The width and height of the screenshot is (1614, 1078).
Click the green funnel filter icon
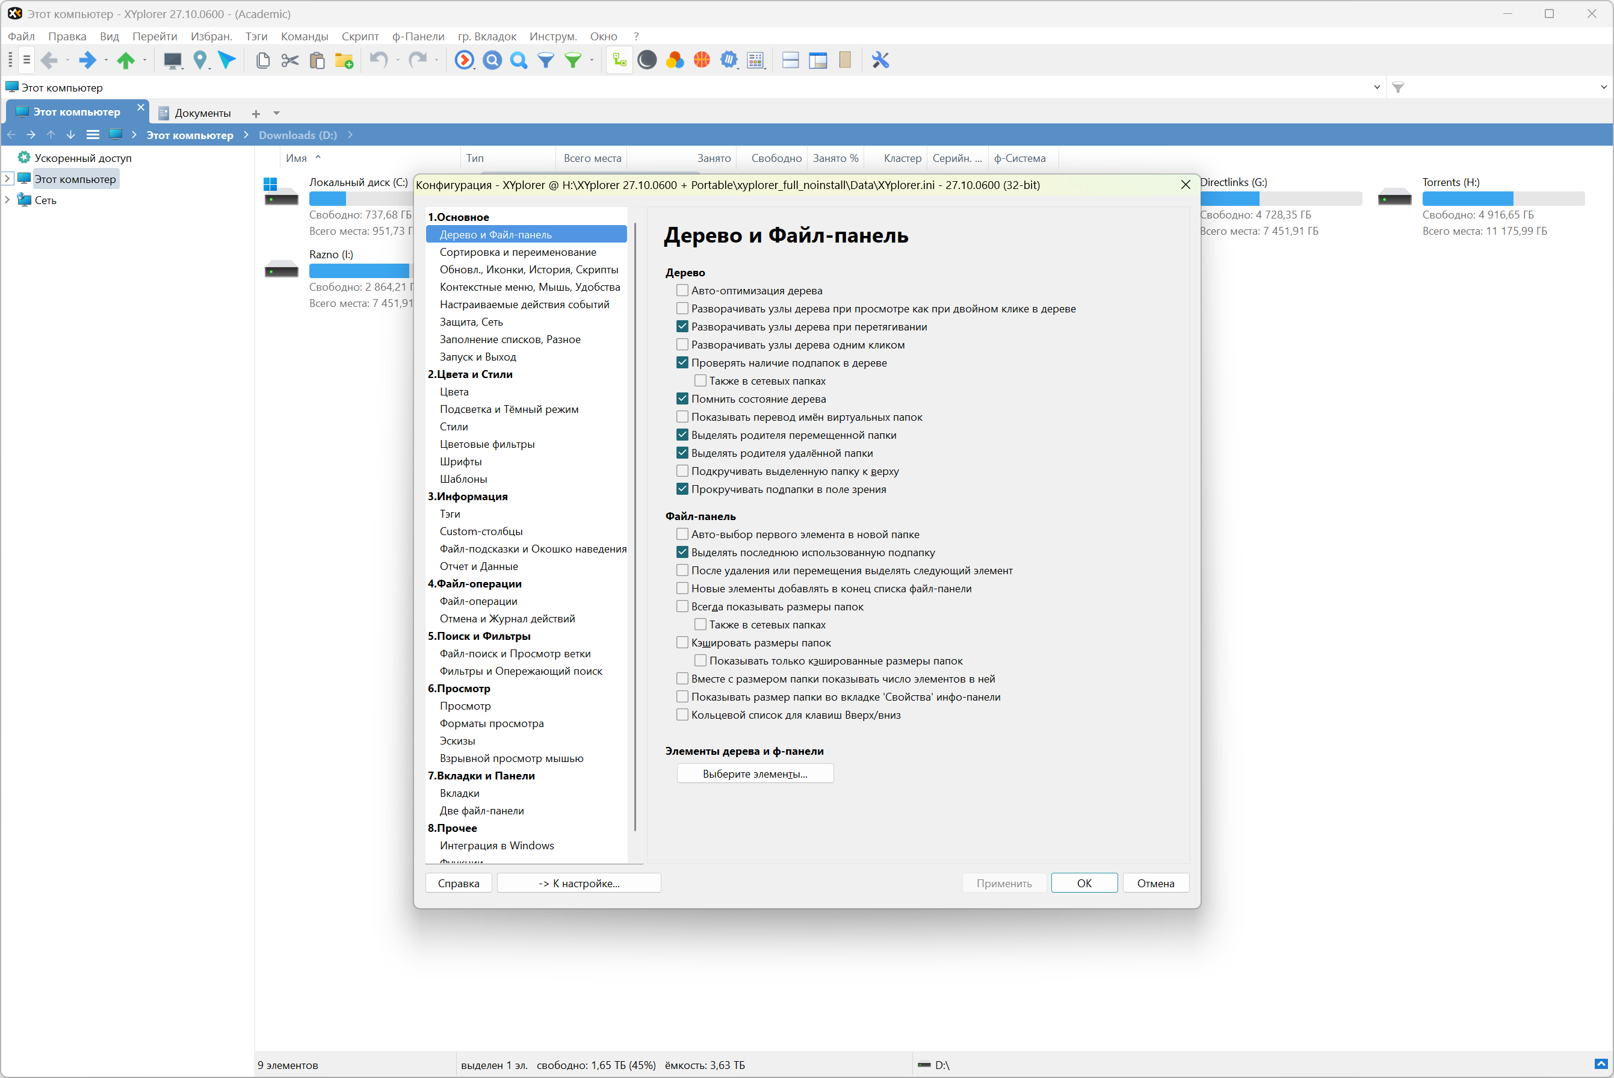pyautogui.click(x=572, y=61)
